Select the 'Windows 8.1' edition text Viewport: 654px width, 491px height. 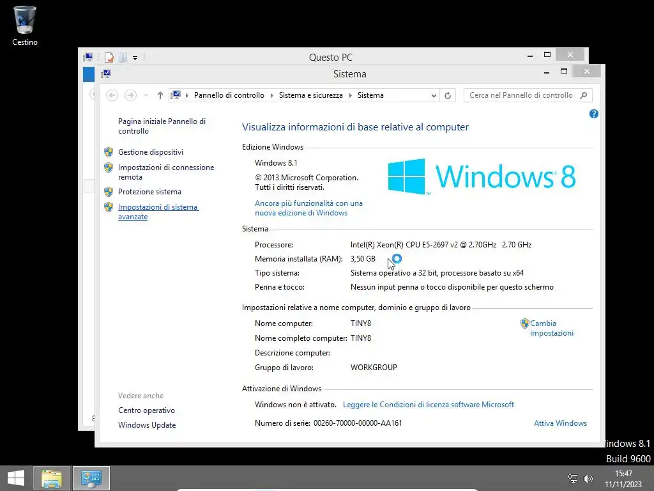(276, 163)
